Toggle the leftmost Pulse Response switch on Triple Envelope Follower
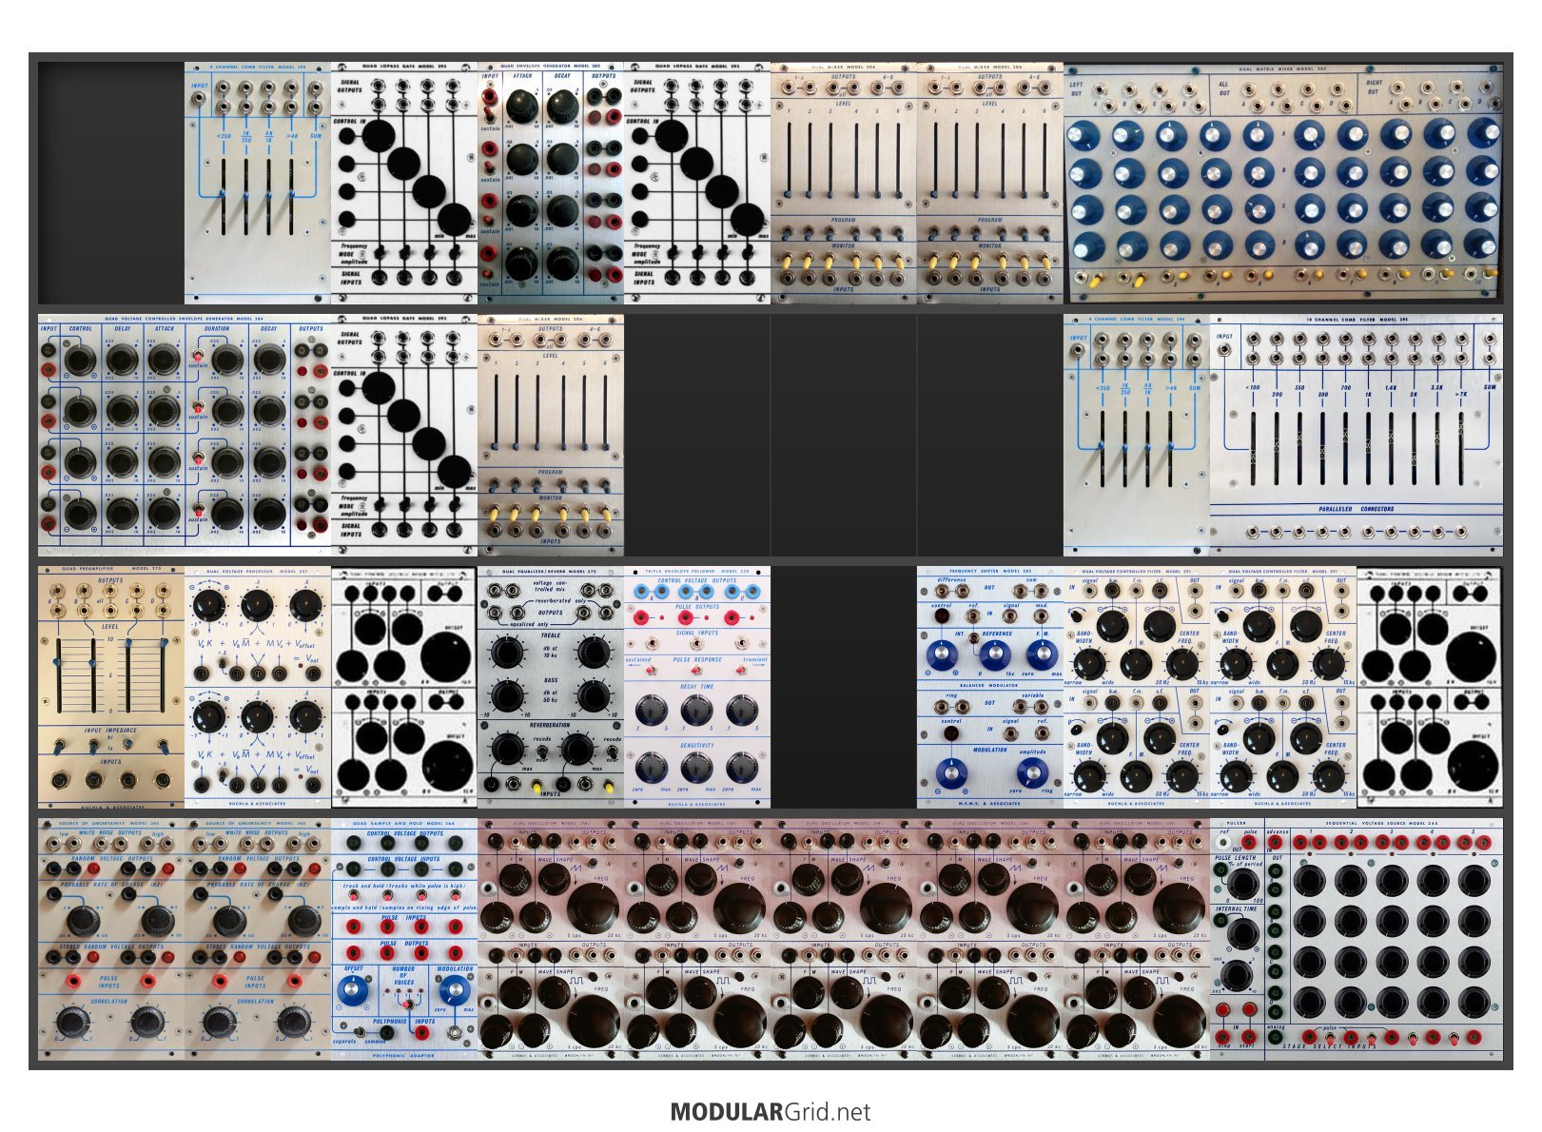The width and height of the screenshot is (1542, 1132). (x=651, y=671)
